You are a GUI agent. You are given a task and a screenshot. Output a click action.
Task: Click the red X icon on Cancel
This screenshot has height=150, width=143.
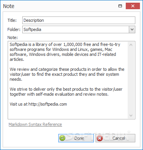point(100,138)
